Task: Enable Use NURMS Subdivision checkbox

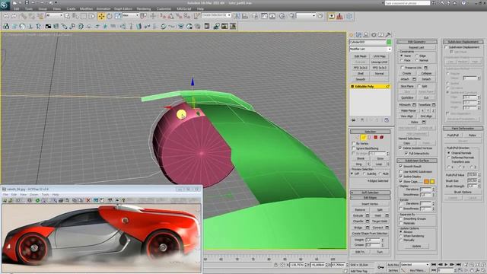Action: coord(400,171)
